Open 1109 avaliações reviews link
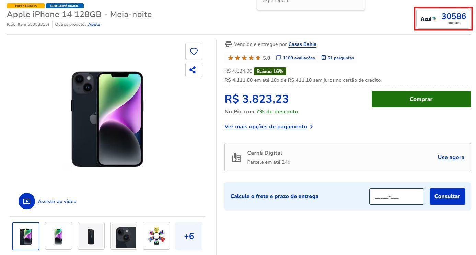The width and height of the screenshot is (476, 255). [295, 58]
